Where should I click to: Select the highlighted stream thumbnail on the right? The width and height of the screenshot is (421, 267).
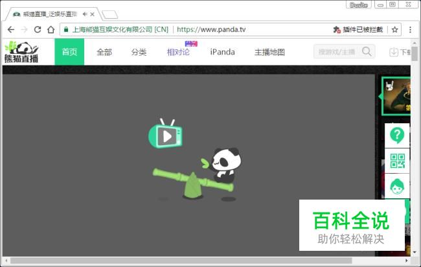396,96
